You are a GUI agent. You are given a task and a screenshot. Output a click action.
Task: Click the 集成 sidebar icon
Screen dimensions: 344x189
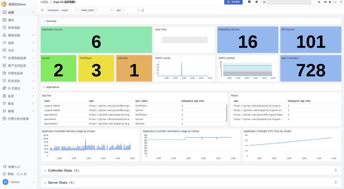click(4, 104)
